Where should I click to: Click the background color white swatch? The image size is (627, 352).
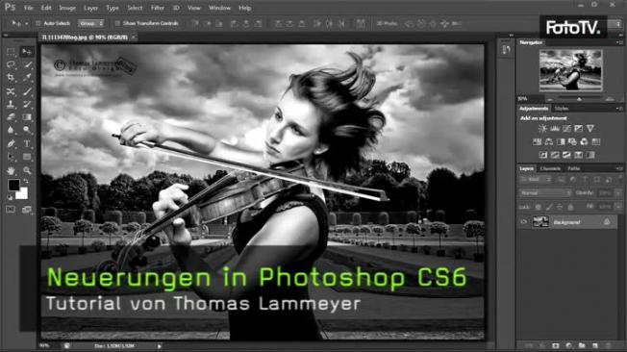(23, 194)
